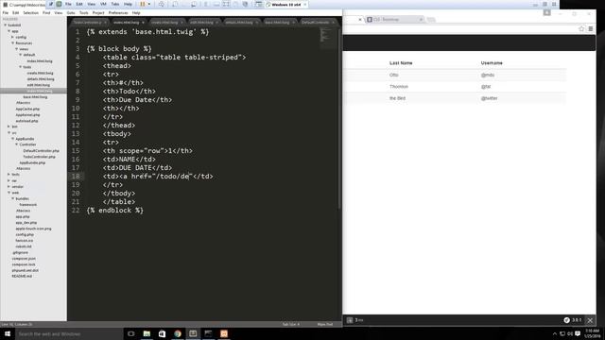Collapse the views folder
Screen dimensions: 605x340
tap(17, 49)
